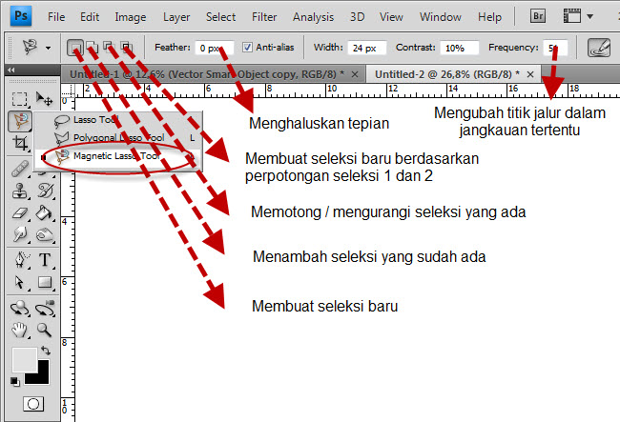
Task: Select Intersect with selection mode button
Action: tap(126, 48)
